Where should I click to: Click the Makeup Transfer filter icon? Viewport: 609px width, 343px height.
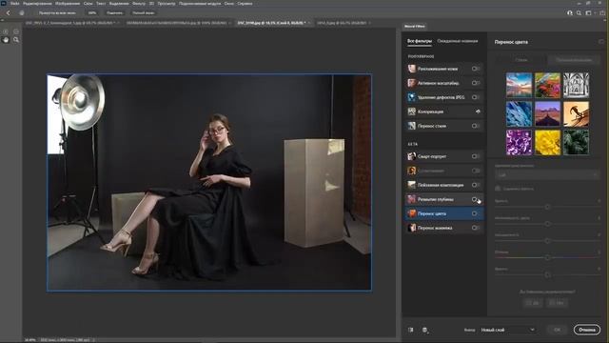point(412,228)
